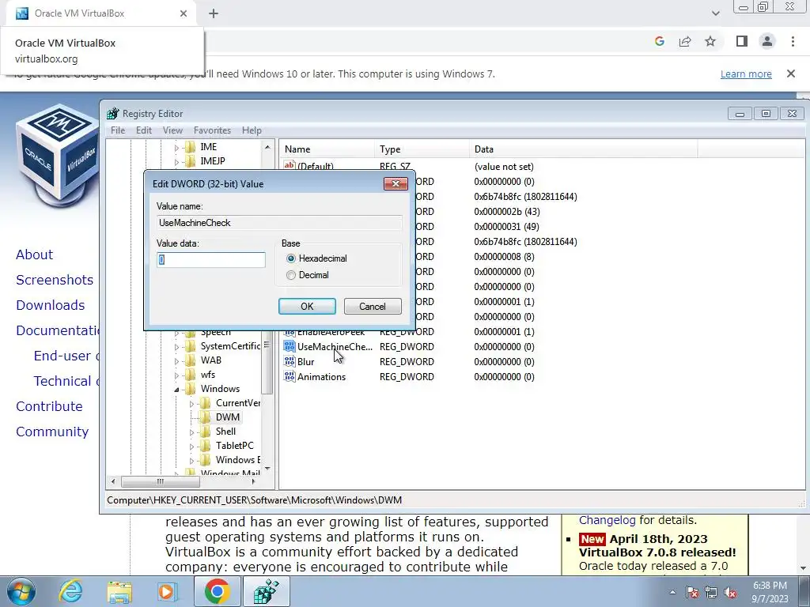Select the Windows Mail tree item
Screen dimensions: 810x607
pos(230,473)
